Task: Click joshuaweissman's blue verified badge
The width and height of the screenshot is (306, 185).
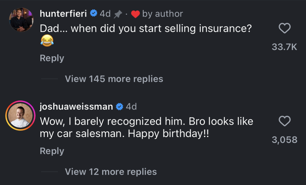Action: coord(120,107)
